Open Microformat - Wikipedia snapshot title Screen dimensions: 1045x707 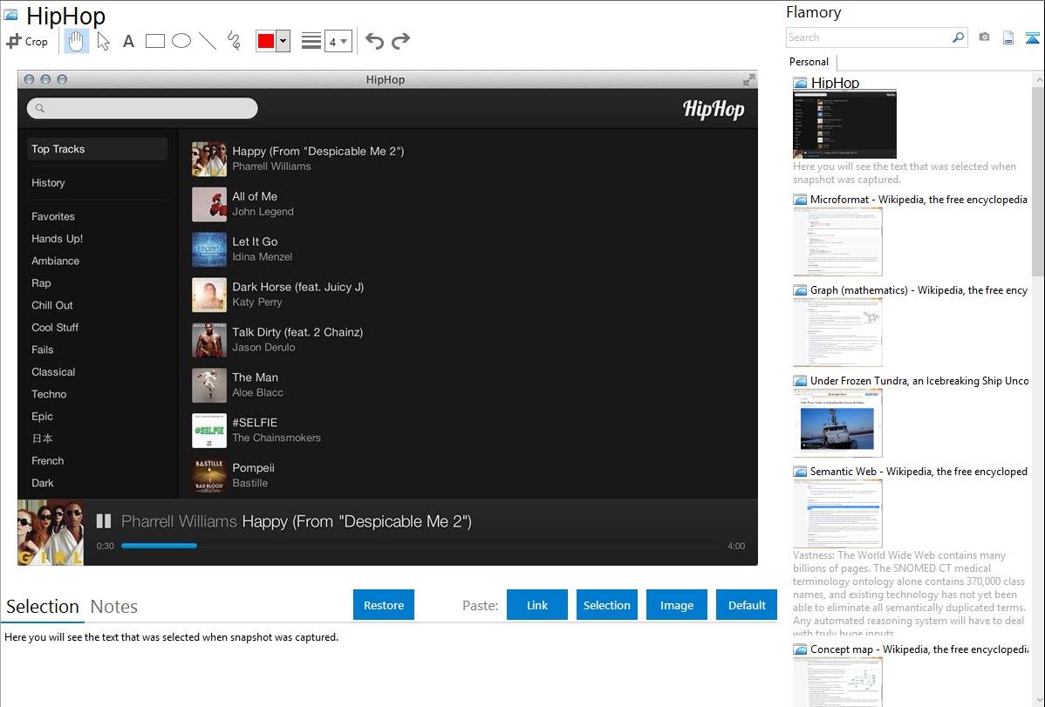point(919,200)
